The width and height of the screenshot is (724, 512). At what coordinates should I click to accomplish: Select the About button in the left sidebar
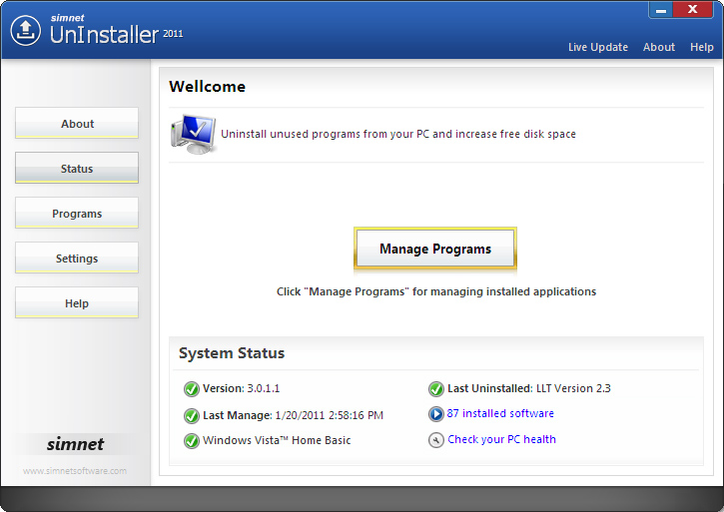tap(77, 124)
